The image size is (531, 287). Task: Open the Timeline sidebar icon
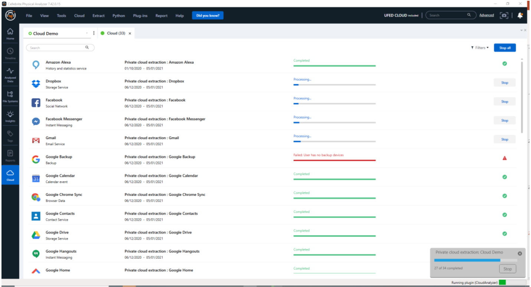(x=10, y=53)
